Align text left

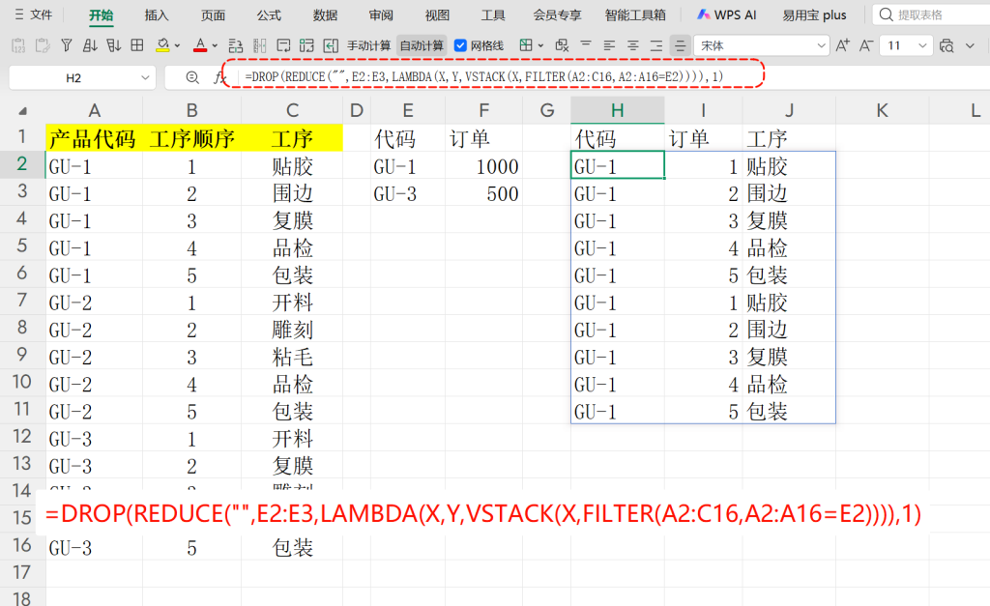click(609, 45)
